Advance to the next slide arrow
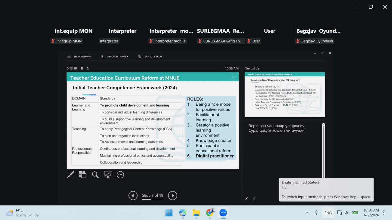 [173, 196]
